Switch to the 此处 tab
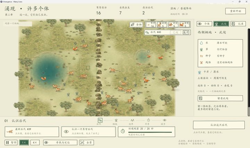The height and width of the screenshot is (148, 250). pos(221,24)
